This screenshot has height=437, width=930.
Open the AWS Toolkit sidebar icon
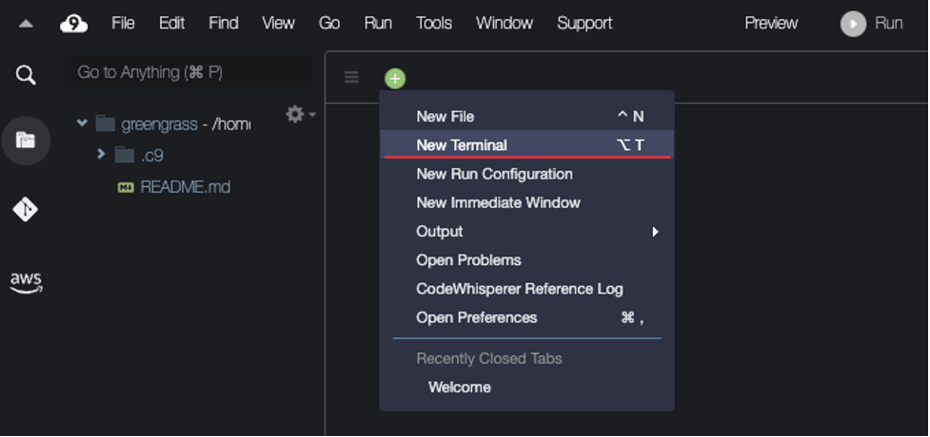(x=26, y=281)
